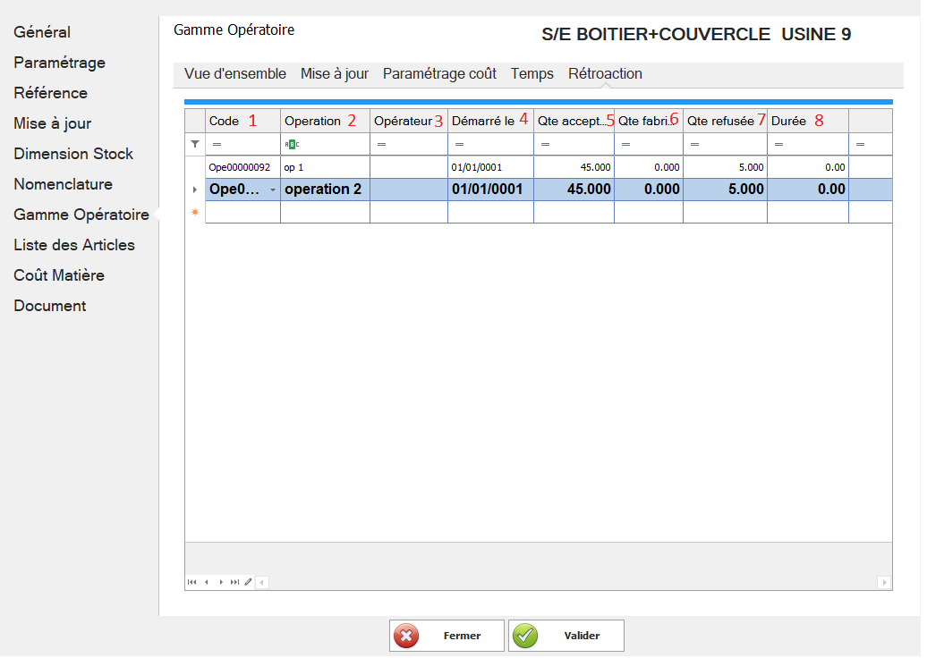The image size is (944, 658).
Task: Switch to the Temps tab
Action: pyautogui.click(x=532, y=74)
